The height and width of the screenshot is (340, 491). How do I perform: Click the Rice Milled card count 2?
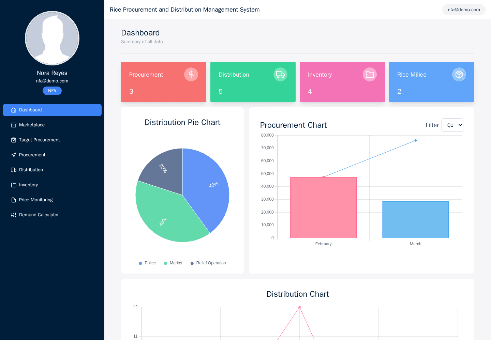pyautogui.click(x=399, y=91)
